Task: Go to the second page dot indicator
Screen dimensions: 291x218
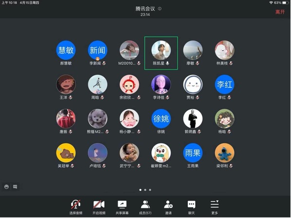Action: point(145,190)
